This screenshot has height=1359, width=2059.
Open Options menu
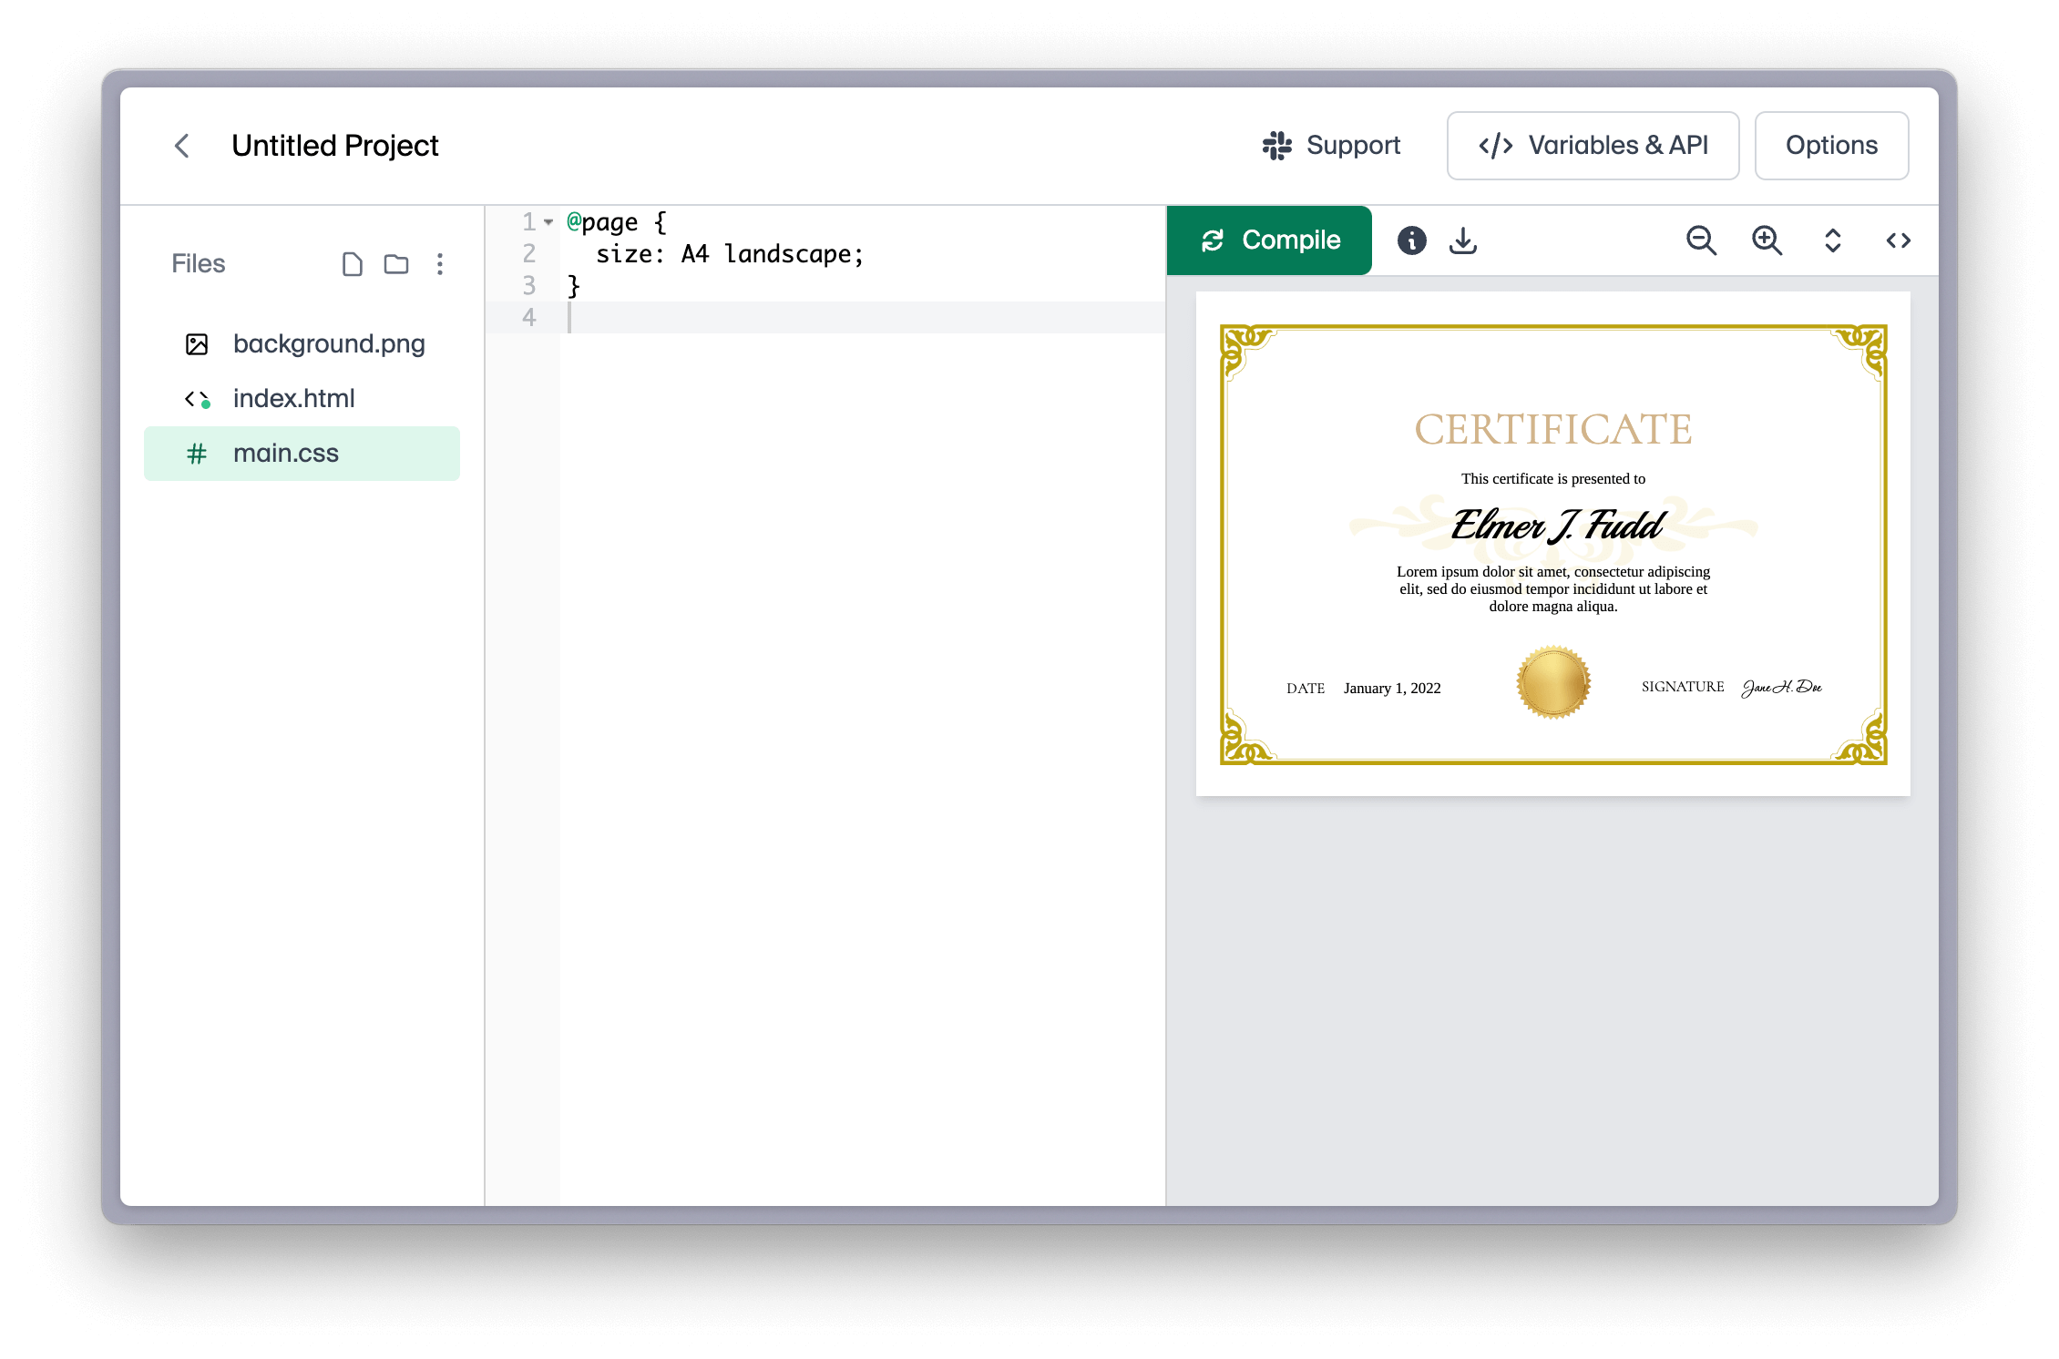(x=1833, y=146)
